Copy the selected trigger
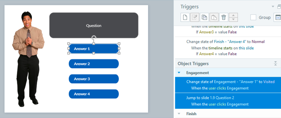 click(204, 17)
